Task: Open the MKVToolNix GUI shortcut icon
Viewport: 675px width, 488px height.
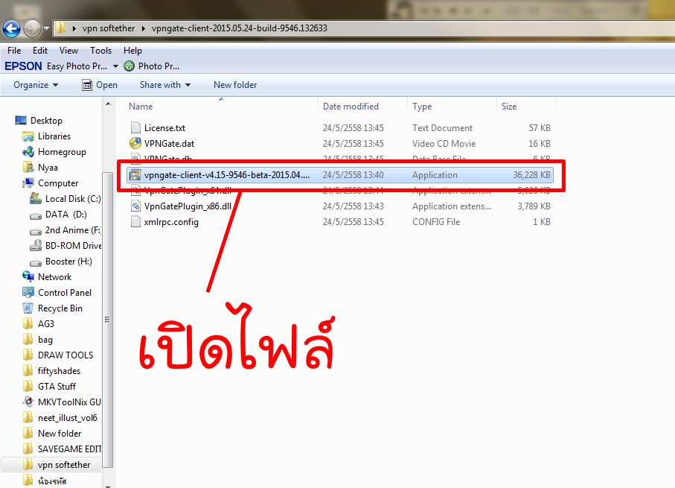Action: pos(28,402)
